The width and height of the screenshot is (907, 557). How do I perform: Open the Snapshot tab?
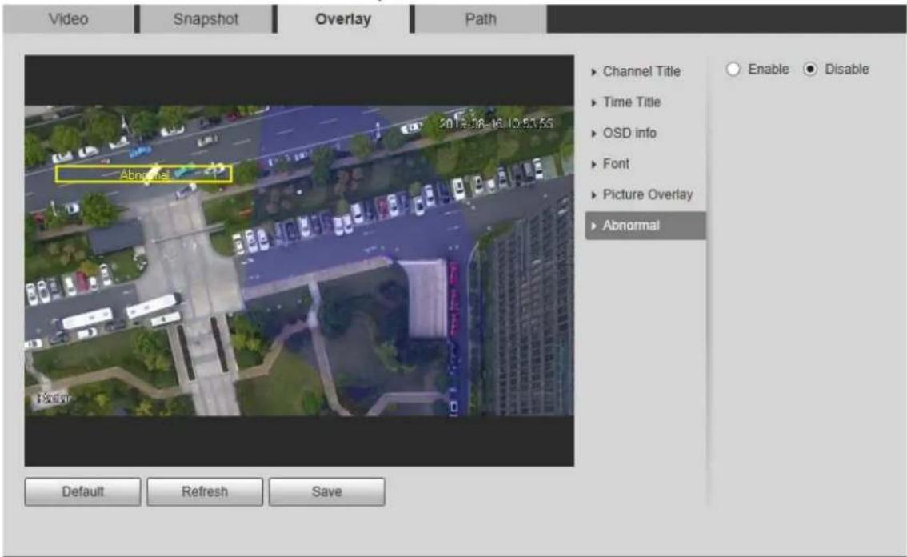point(206,19)
